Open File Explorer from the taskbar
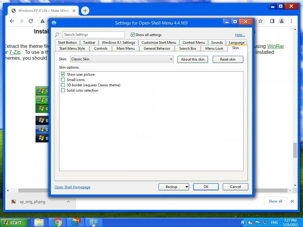 [x=39, y=222]
